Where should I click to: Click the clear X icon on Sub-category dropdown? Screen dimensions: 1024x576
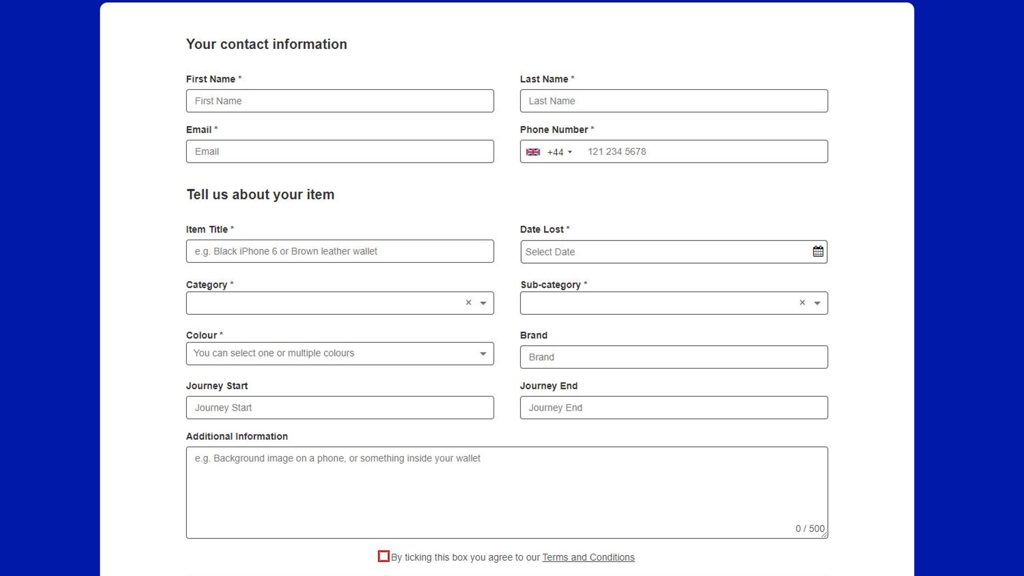point(802,302)
